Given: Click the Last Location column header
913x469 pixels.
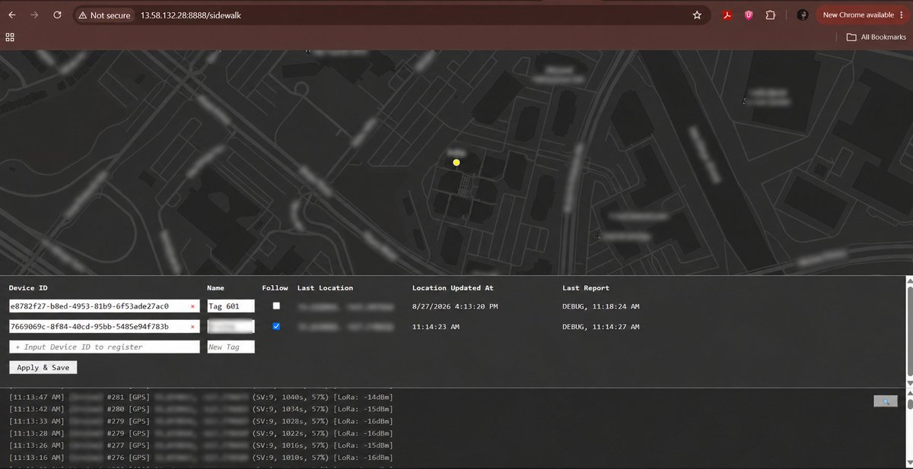Looking at the screenshot, I should (x=326, y=288).
